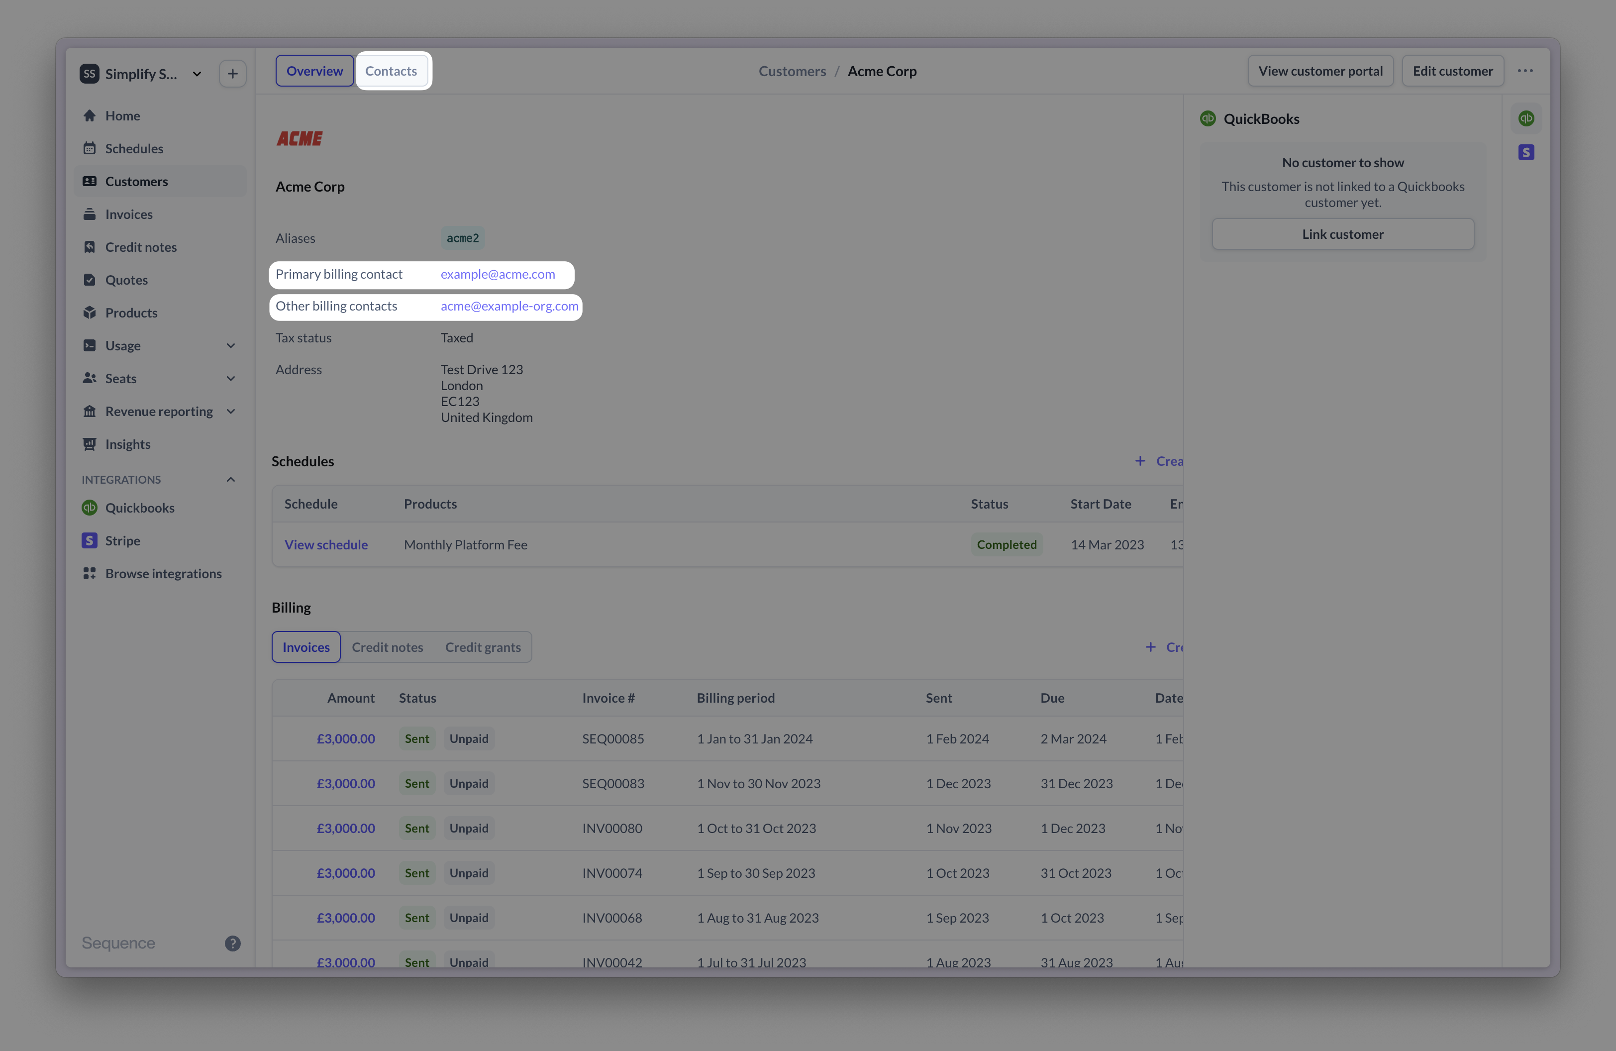Open £3,000.00 amount for invoice SEQ00085
Viewport: 1616px width, 1051px height.
pyautogui.click(x=346, y=738)
